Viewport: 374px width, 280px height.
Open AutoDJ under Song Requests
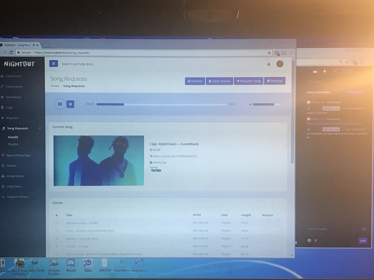point(13,137)
